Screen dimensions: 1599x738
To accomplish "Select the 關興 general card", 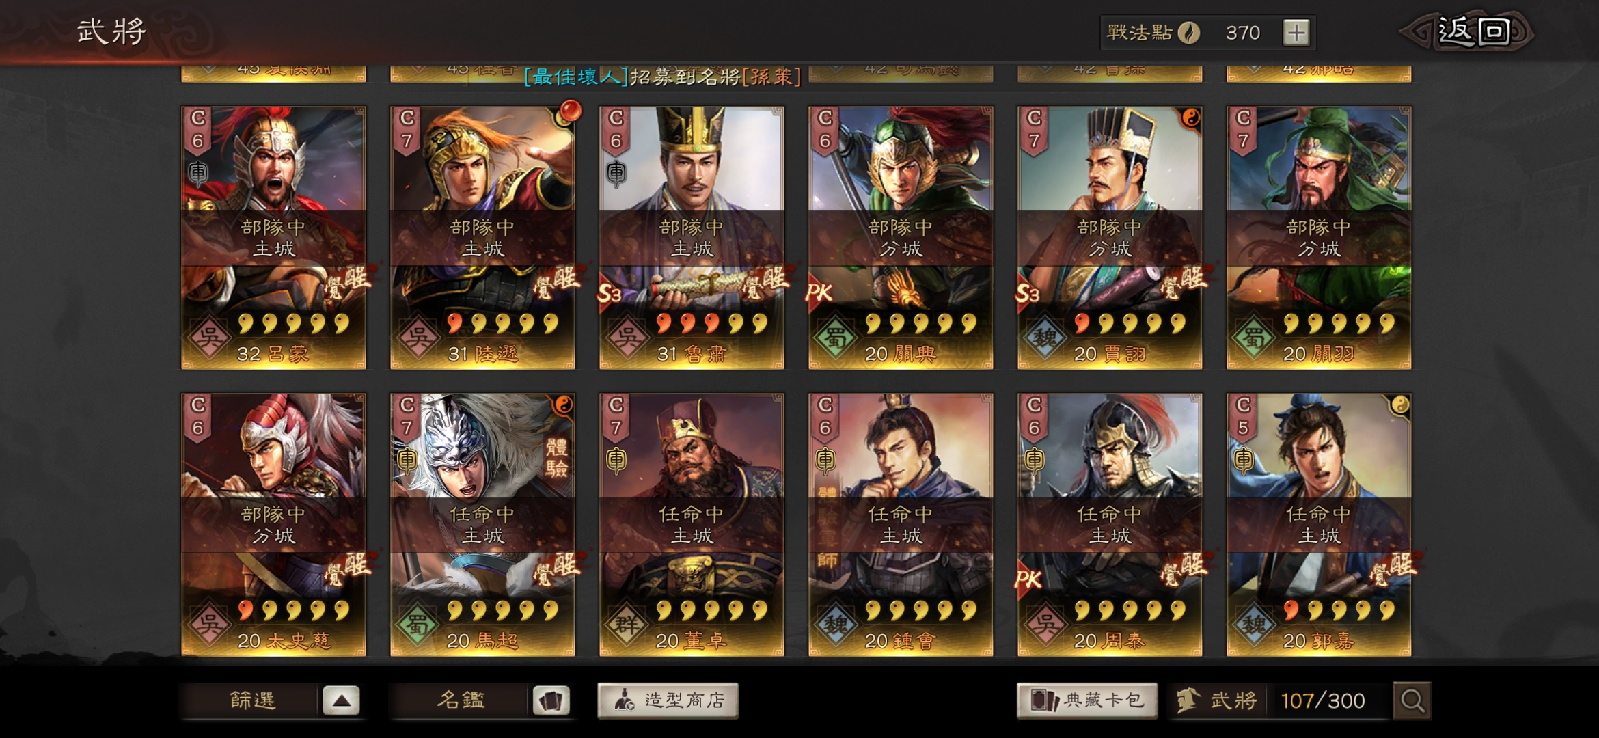I will (901, 238).
